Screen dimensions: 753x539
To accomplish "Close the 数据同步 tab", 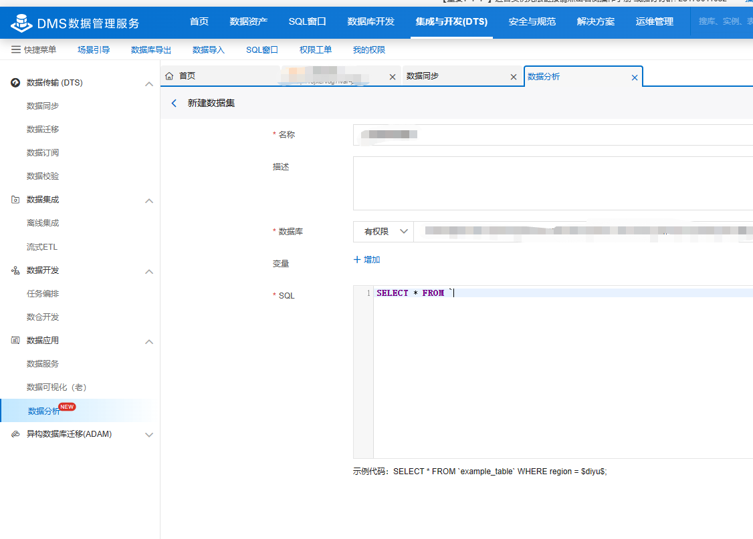I will (514, 77).
